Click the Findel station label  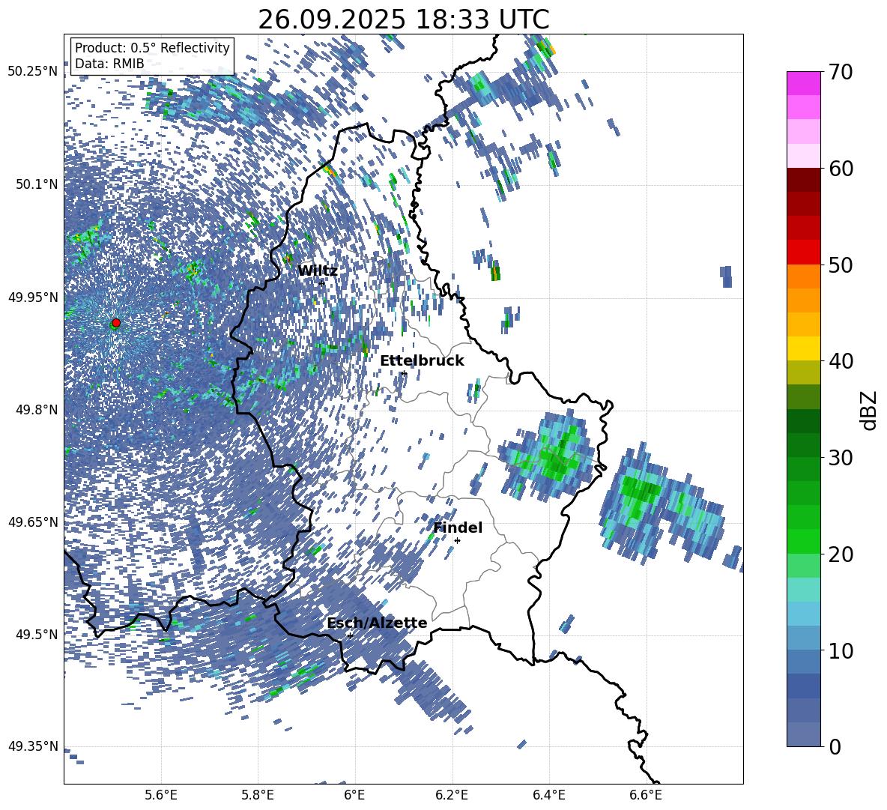458,528
